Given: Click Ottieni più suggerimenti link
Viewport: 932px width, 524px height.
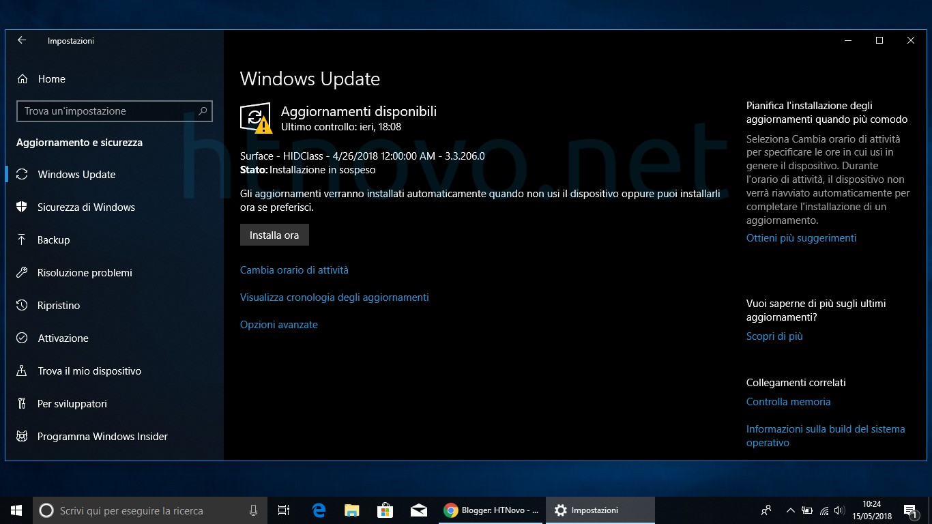Looking at the screenshot, I should [801, 238].
